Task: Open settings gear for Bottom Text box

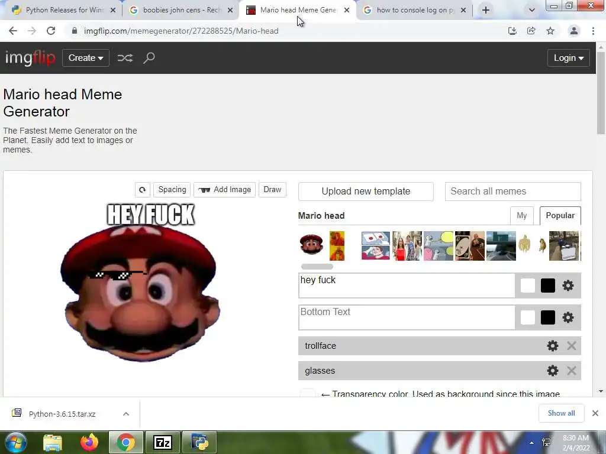Action: point(568,317)
